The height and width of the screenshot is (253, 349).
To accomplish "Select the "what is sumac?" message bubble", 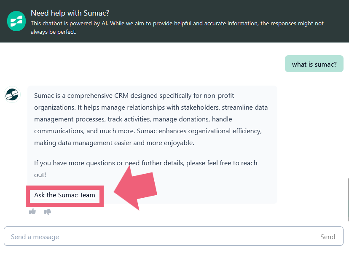I will coord(314,64).
